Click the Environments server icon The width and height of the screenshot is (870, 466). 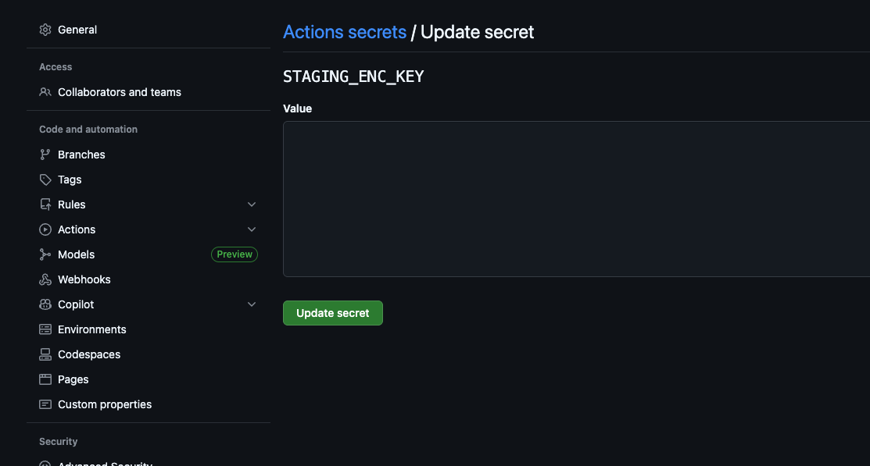45,329
